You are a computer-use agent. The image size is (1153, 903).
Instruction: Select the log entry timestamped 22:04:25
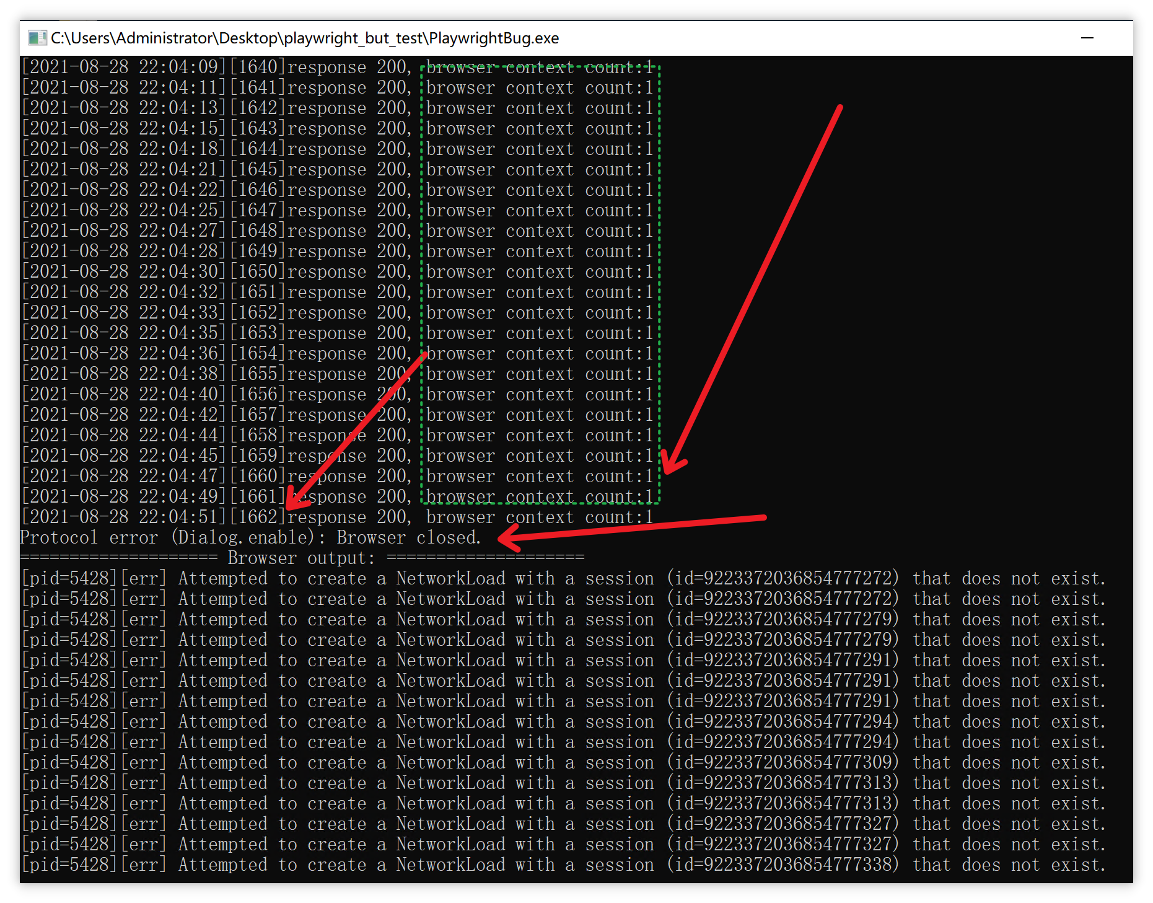click(x=338, y=210)
